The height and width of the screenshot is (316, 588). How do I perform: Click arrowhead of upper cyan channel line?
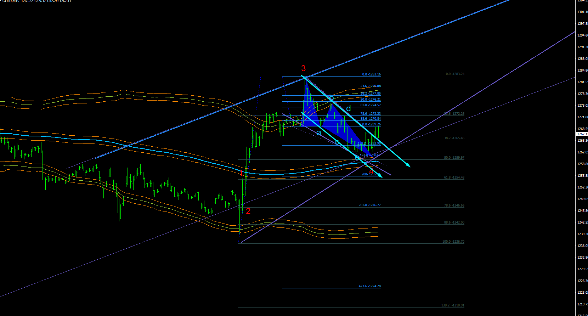pyautogui.click(x=408, y=165)
